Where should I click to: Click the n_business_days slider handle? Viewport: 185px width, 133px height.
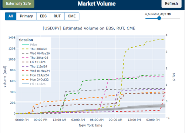[x=159, y=18]
